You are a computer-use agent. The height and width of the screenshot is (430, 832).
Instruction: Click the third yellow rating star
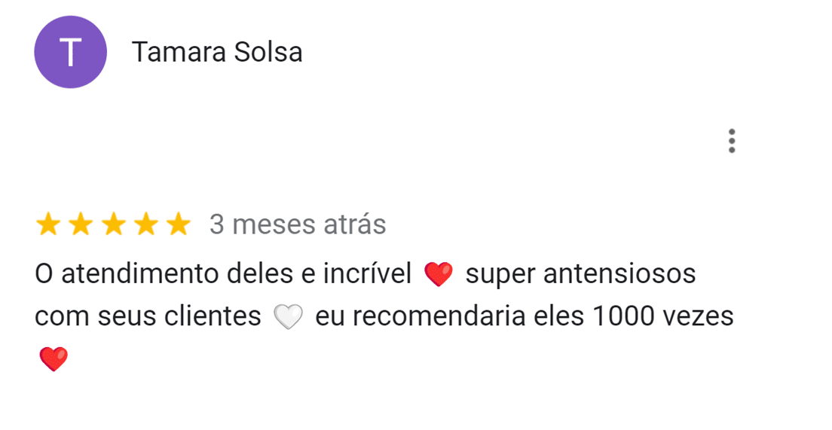pos(113,224)
